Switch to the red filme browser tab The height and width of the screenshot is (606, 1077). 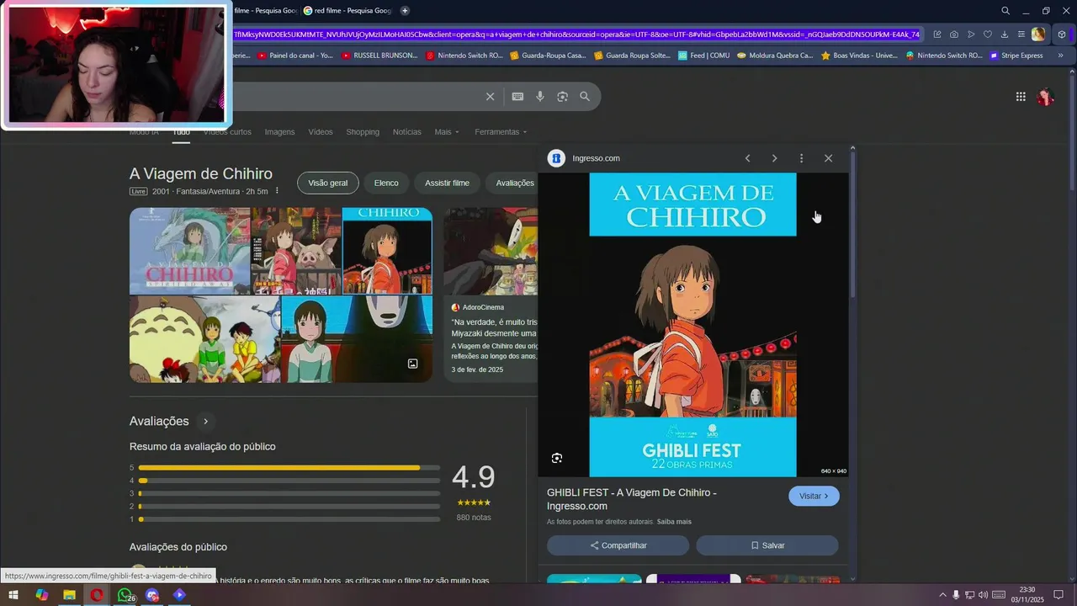[x=348, y=11]
